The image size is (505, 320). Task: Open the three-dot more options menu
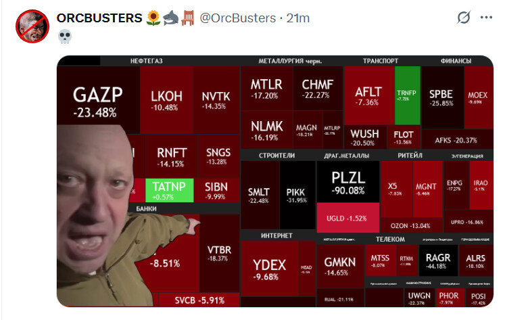click(x=486, y=18)
